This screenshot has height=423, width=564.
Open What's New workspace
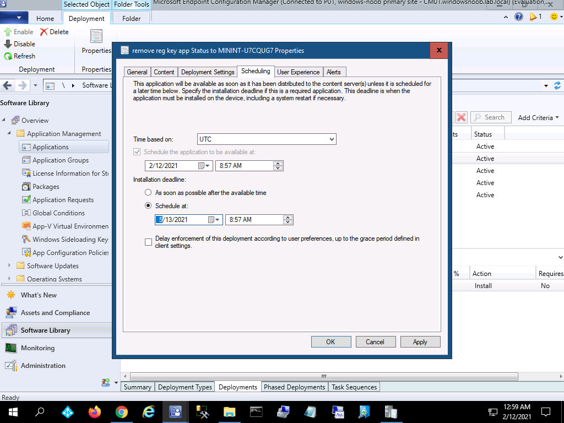39,295
